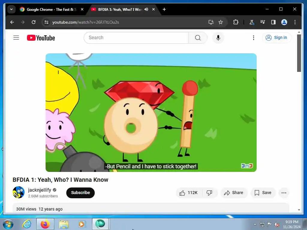Open the jacknjellify channel name link

(x=40, y=190)
